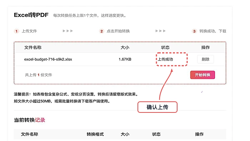Click the 上传成功 status text

click(165, 59)
